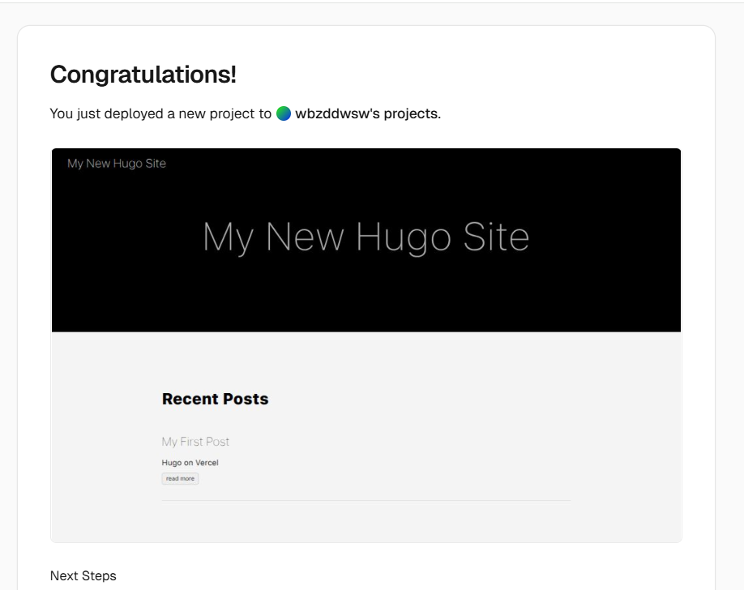The width and height of the screenshot is (744, 590).
Task: Select the "wbzddwsw's projects." text
Action: click(368, 114)
